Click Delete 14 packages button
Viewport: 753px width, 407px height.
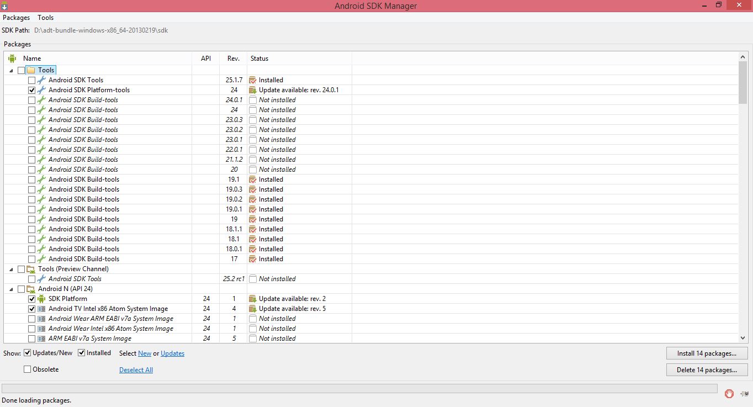point(707,370)
